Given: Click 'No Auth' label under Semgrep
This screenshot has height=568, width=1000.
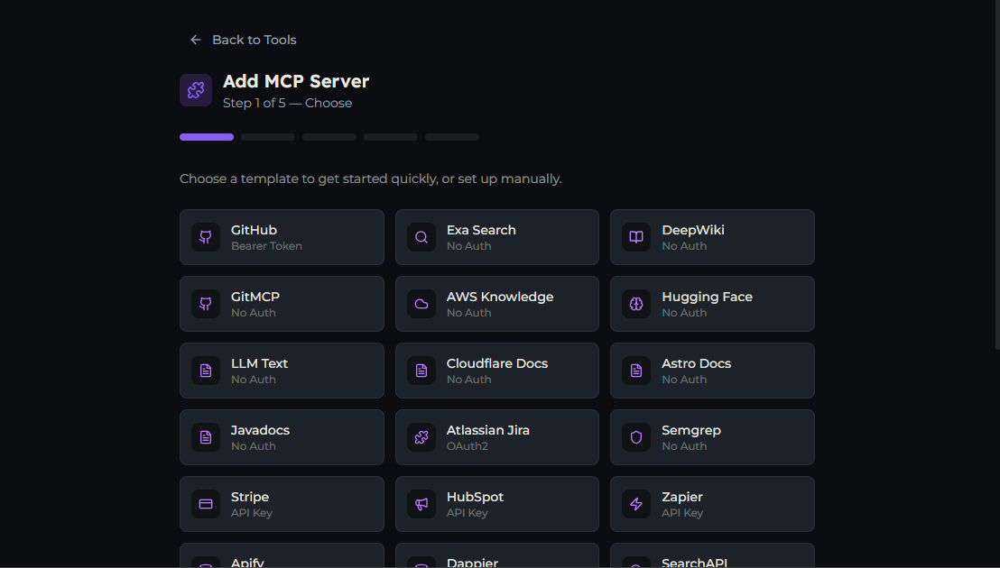Looking at the screenshot, I should point(684,446).
